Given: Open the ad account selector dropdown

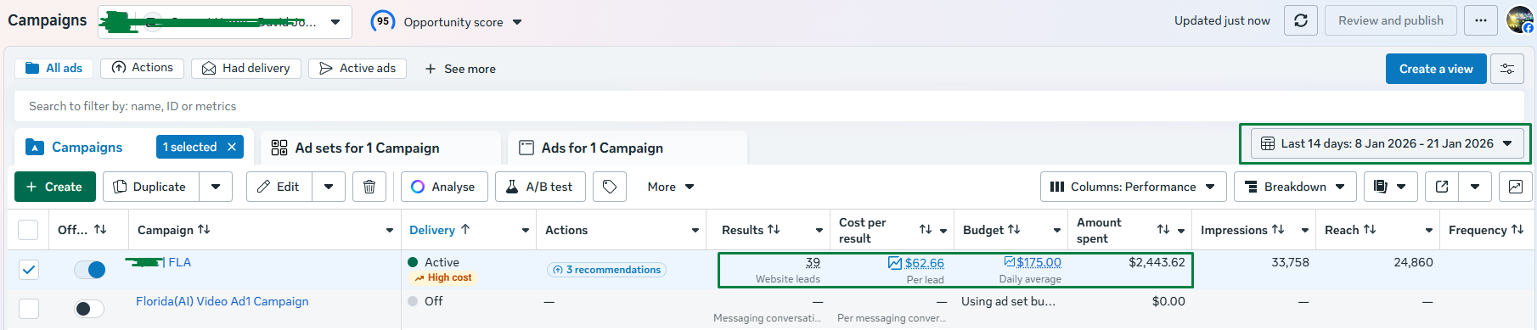Looking at the screenshot, I should [225, 22].
